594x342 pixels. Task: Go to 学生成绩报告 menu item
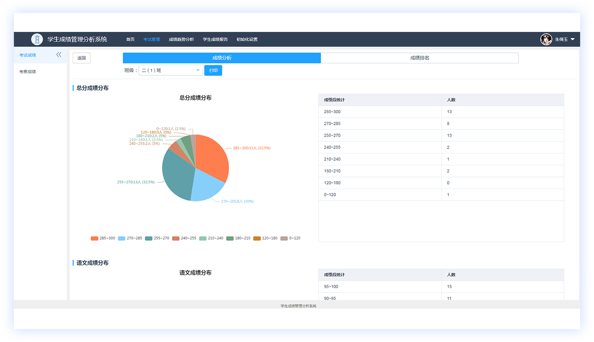215,39
